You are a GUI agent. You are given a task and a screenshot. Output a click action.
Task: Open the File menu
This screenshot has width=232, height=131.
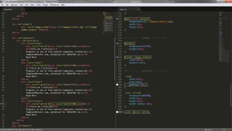2,5
